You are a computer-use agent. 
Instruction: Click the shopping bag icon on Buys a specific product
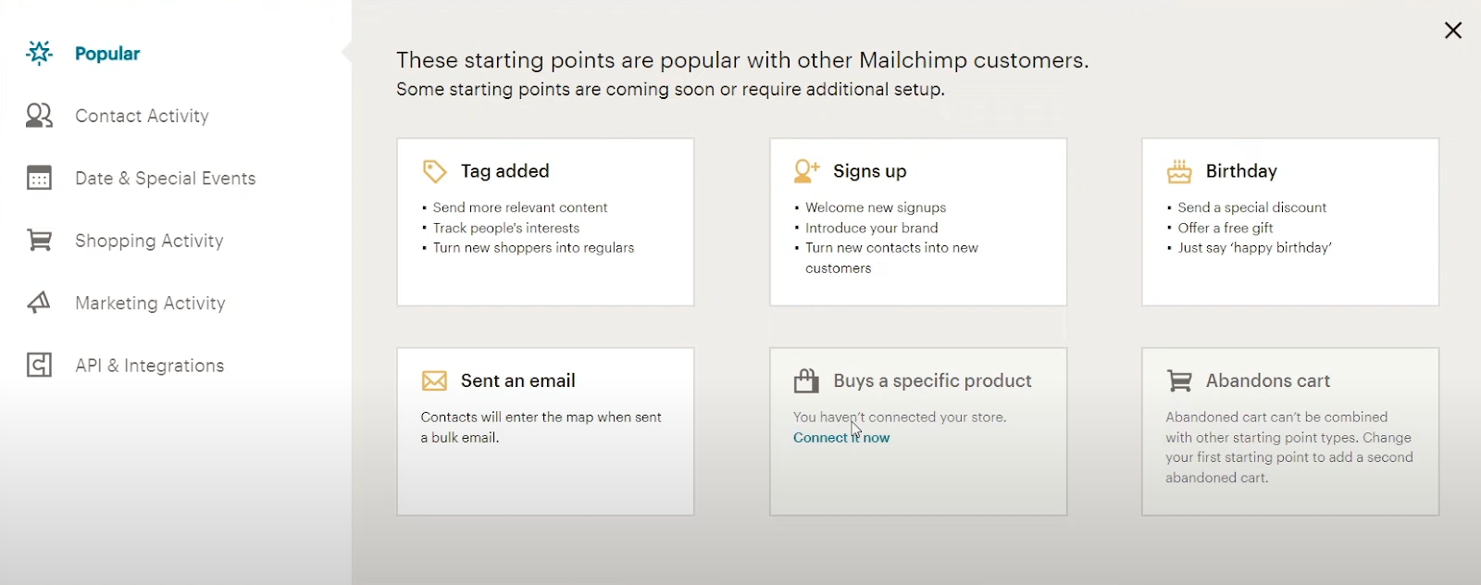(806, 380)
